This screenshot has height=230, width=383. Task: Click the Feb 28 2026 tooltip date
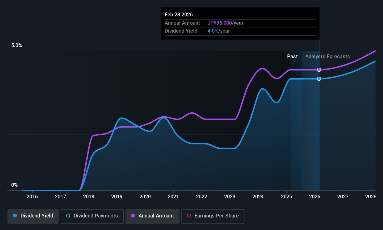coord(178,15)
